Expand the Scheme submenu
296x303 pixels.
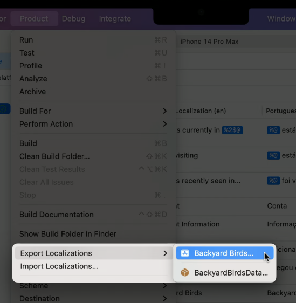coord(93,286)
